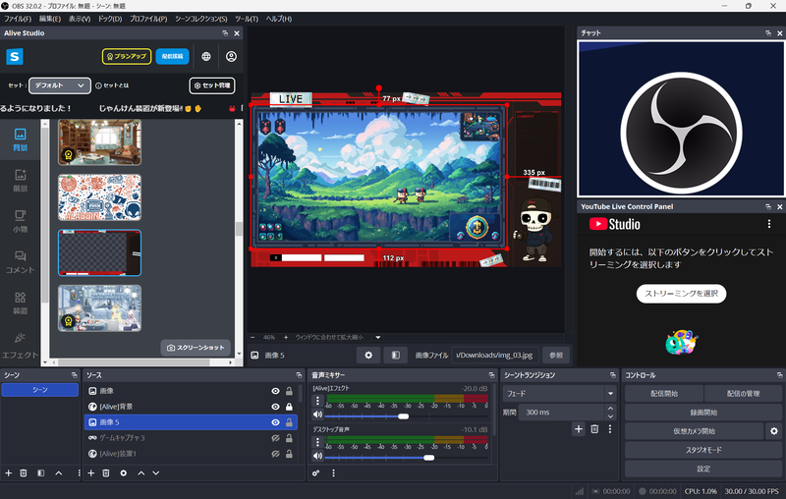Open the シーンコレクション(S) menu
Viewport: 786px width, 499px height.
[201, 19]
